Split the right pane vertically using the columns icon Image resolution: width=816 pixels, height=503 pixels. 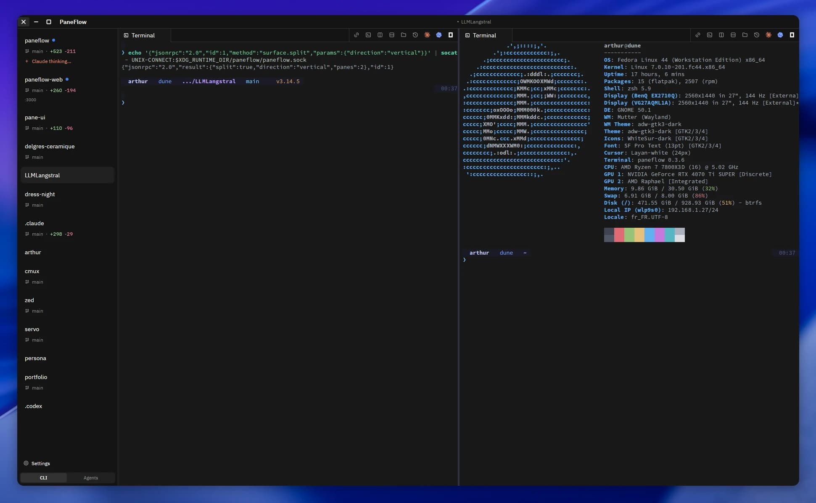[x=721, y=35]
